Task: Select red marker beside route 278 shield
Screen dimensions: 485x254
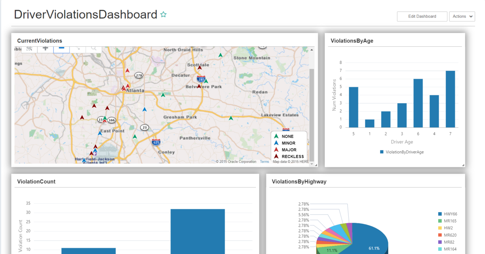Action: [127, 71]
